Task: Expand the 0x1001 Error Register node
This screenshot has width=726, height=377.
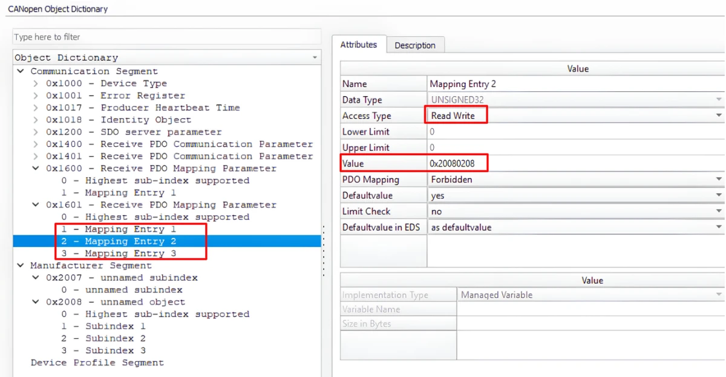Action: pos(36,95)
